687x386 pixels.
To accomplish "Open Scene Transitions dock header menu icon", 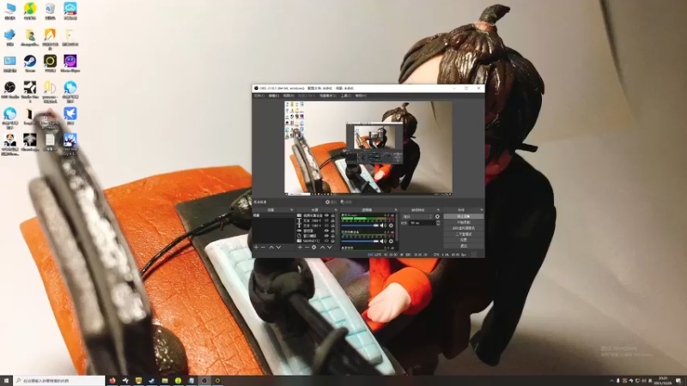I will [x=438, y=210].
